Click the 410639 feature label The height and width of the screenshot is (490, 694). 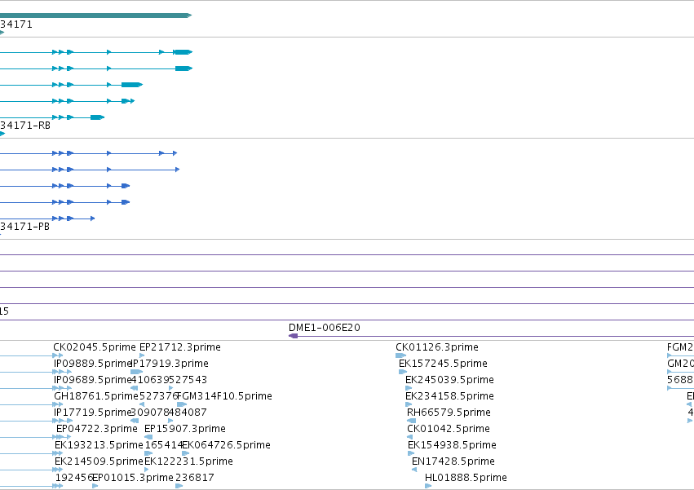pyautogui.click(x=150, y=380)
